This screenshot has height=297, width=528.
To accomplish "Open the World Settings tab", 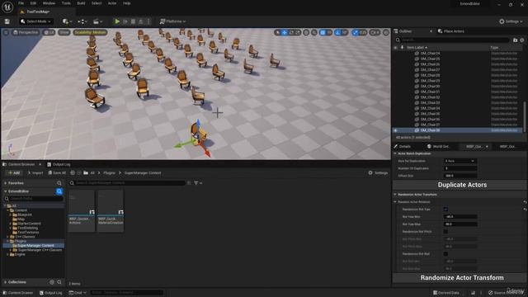I will [x=438, y=147].
